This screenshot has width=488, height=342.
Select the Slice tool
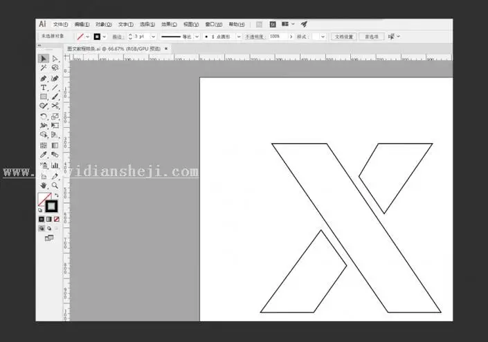pos(55,176)
